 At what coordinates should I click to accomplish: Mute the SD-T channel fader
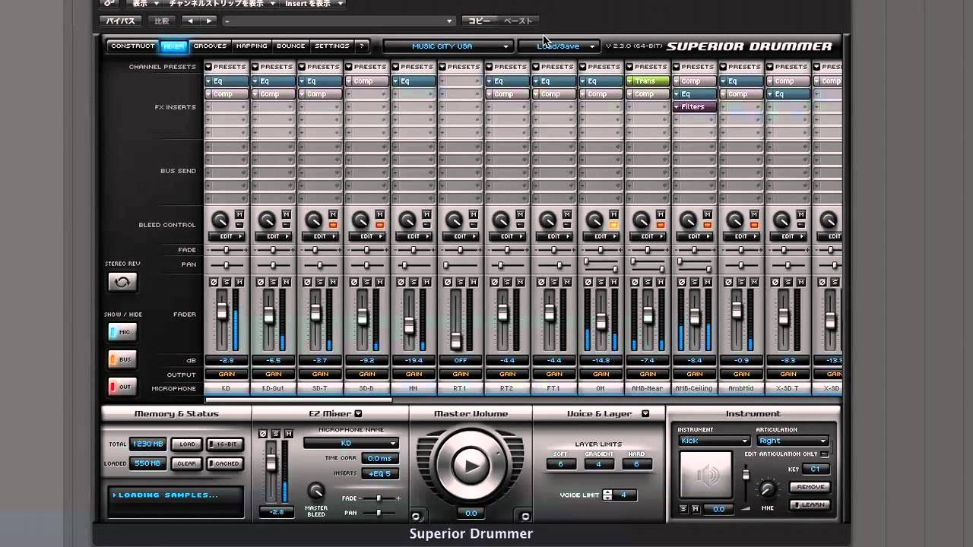[333, 282]
